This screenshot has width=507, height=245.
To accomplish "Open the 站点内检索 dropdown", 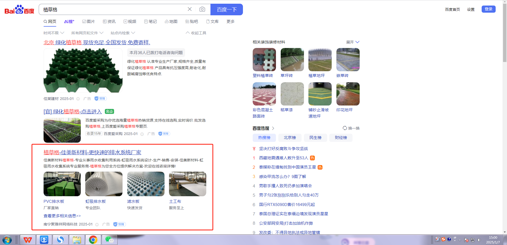I will pyautogui.click(x=123, y=33).
